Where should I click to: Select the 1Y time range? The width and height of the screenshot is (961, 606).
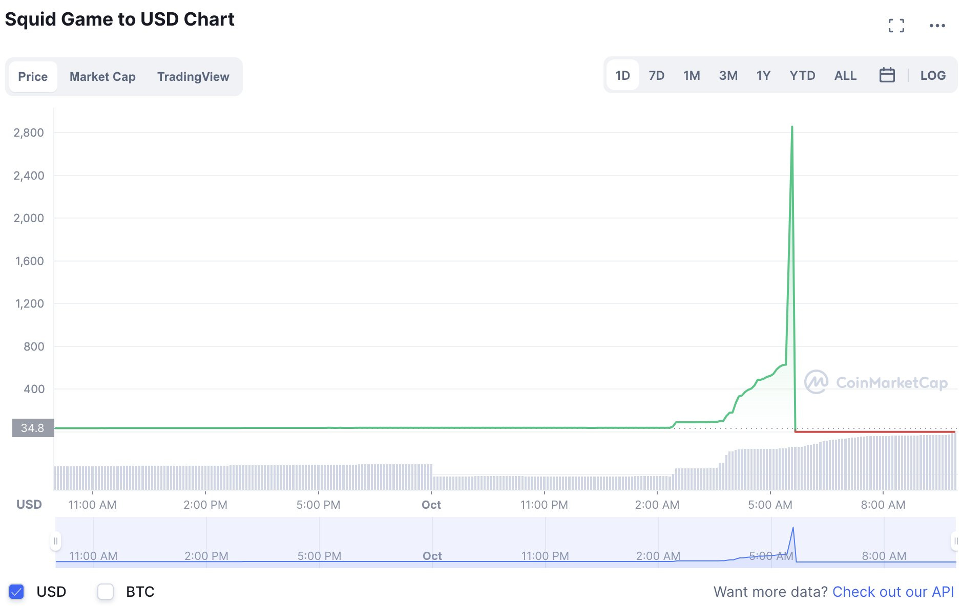pos(763,75)
